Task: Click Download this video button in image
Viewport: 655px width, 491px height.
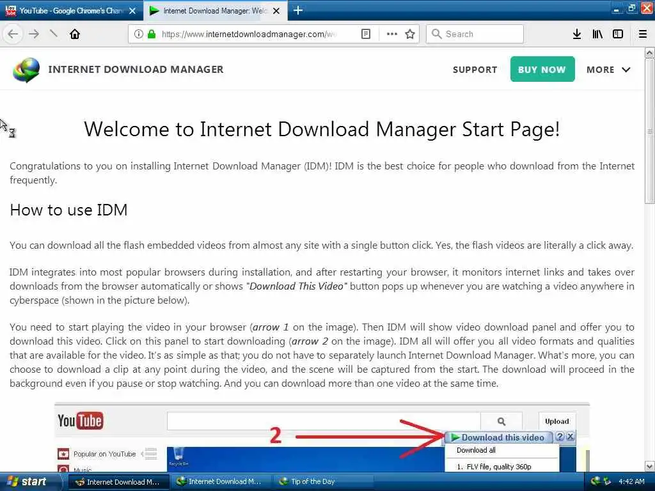Action: coord(498,437)
